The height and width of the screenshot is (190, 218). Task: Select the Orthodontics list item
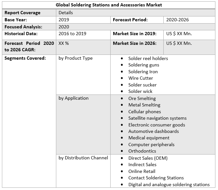142,151
